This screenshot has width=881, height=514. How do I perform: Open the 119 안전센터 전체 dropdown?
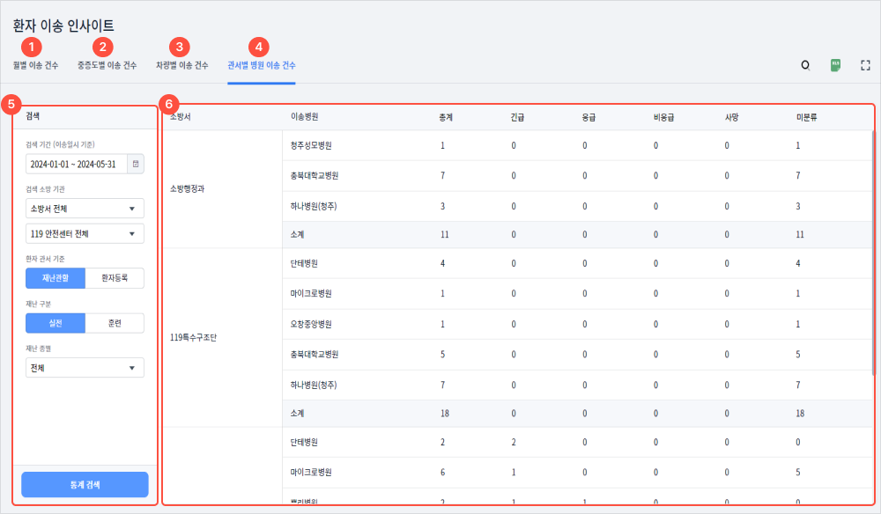tap(85, 233)
